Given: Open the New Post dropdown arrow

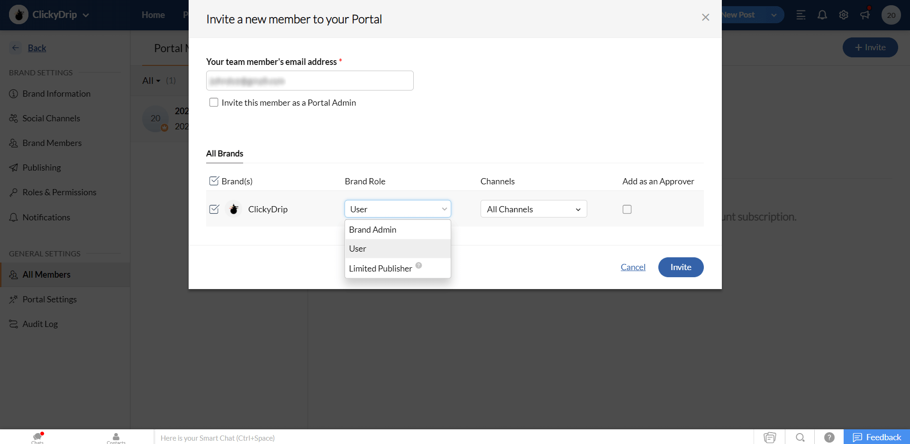Looking at the screenshot, I should [773, 15].
